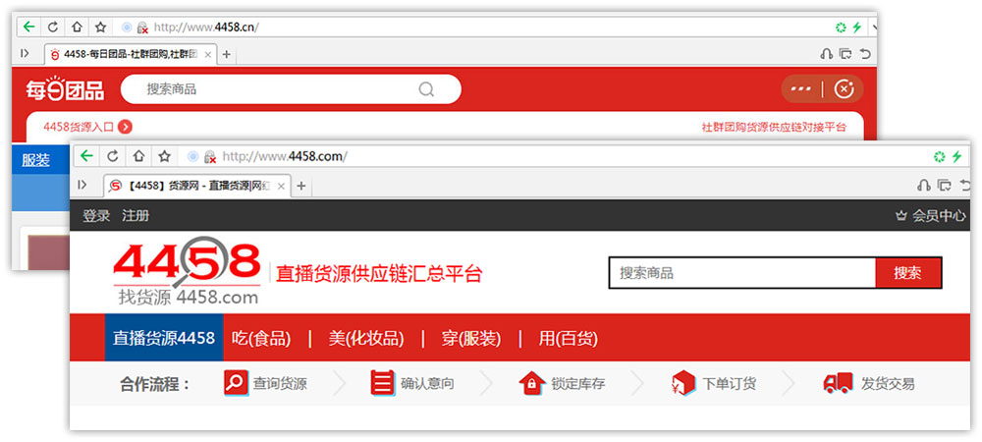Click Back arrow in 4458.cn browser window

tap(28, 27)
